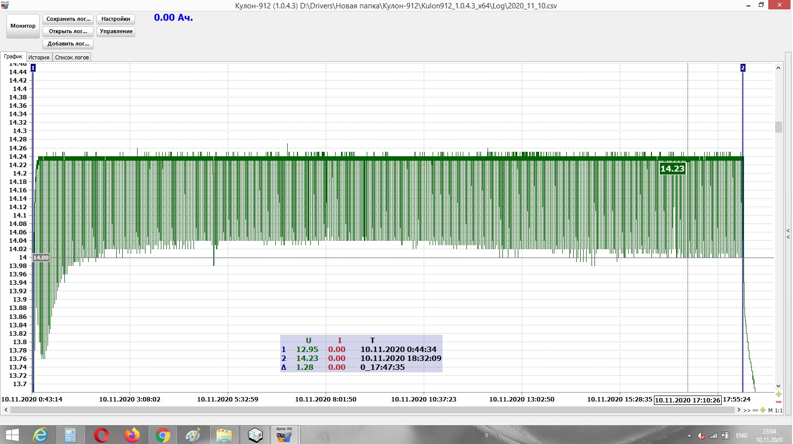Click the Сохранить лог... button
The width and height of the screenshot is (793, 444).
pyautogui.click(x=68, y=19)
